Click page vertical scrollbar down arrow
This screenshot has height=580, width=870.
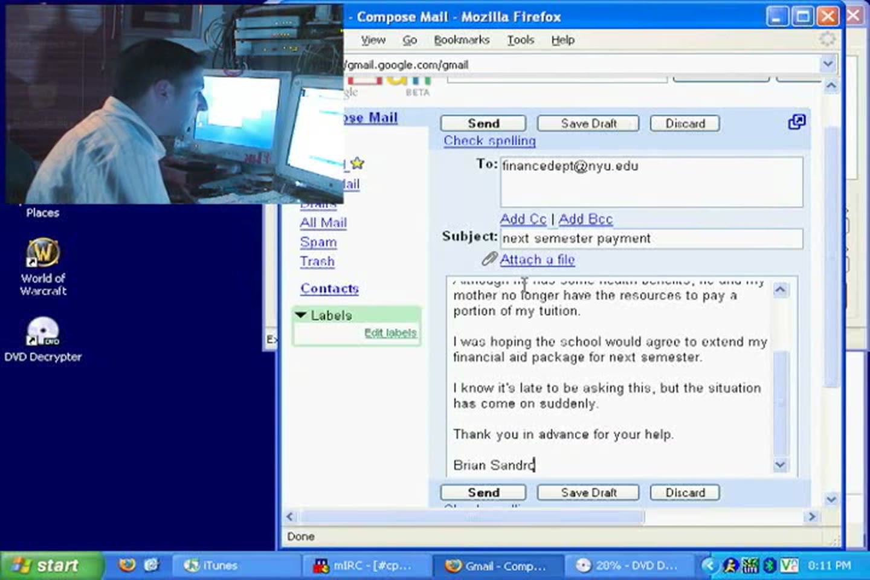point(831,499)
